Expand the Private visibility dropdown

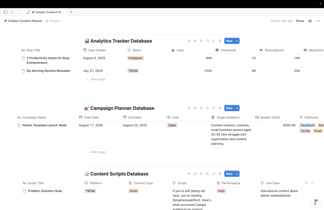(x=54, y=21)
